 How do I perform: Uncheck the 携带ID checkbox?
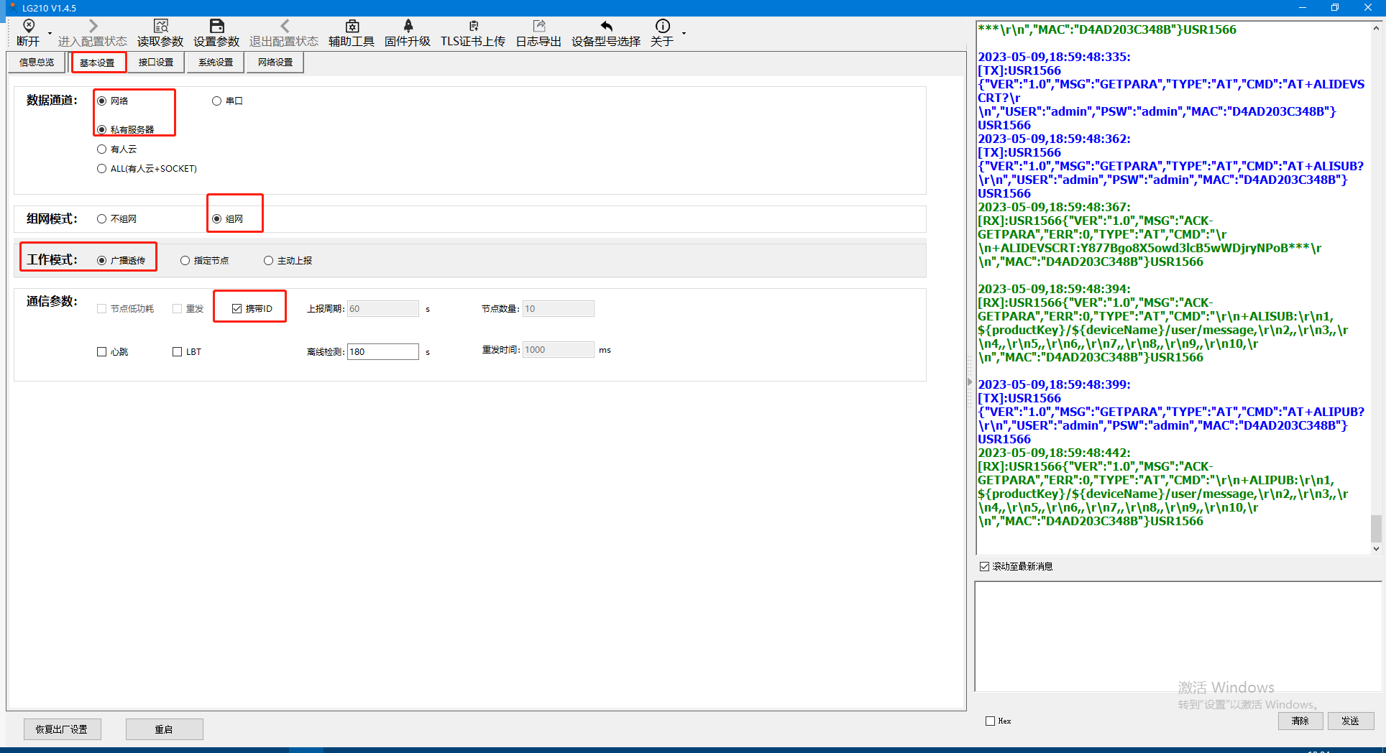[x=237, y=309]
